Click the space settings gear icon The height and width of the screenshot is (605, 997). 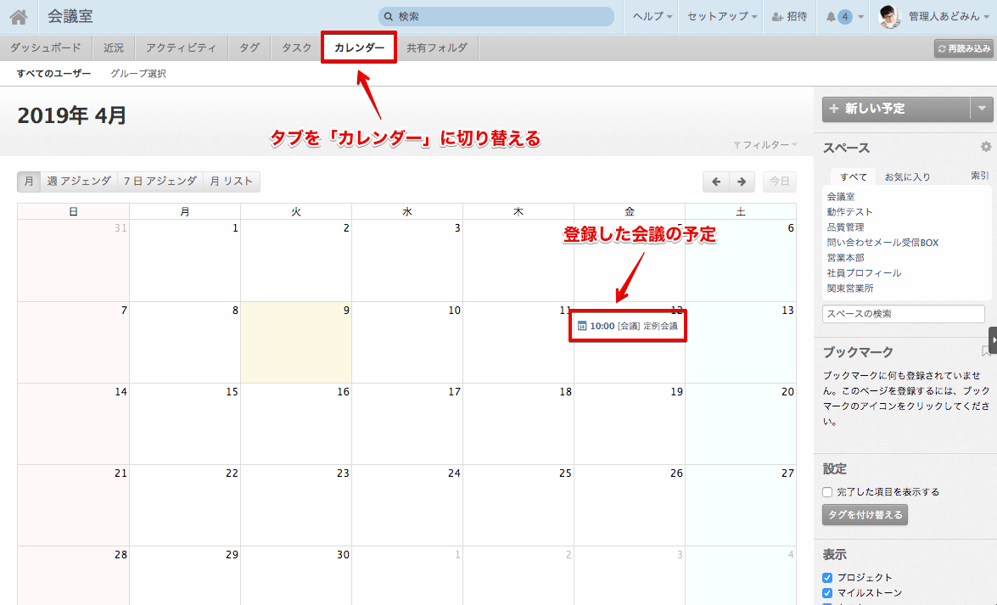[x=985, y=147]
